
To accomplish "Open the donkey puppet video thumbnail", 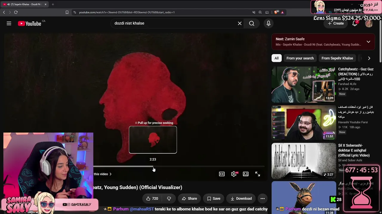I will [x=304, y=198].
